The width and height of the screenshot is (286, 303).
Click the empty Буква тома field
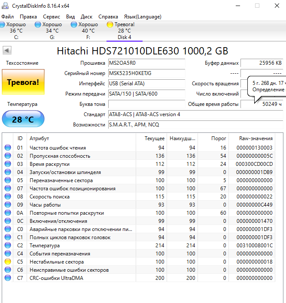point(146,104)
